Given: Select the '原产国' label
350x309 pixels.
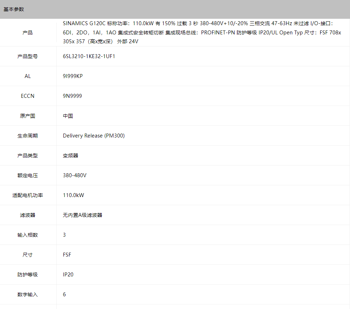Looking at the screenshot, I should pos(28,116).
